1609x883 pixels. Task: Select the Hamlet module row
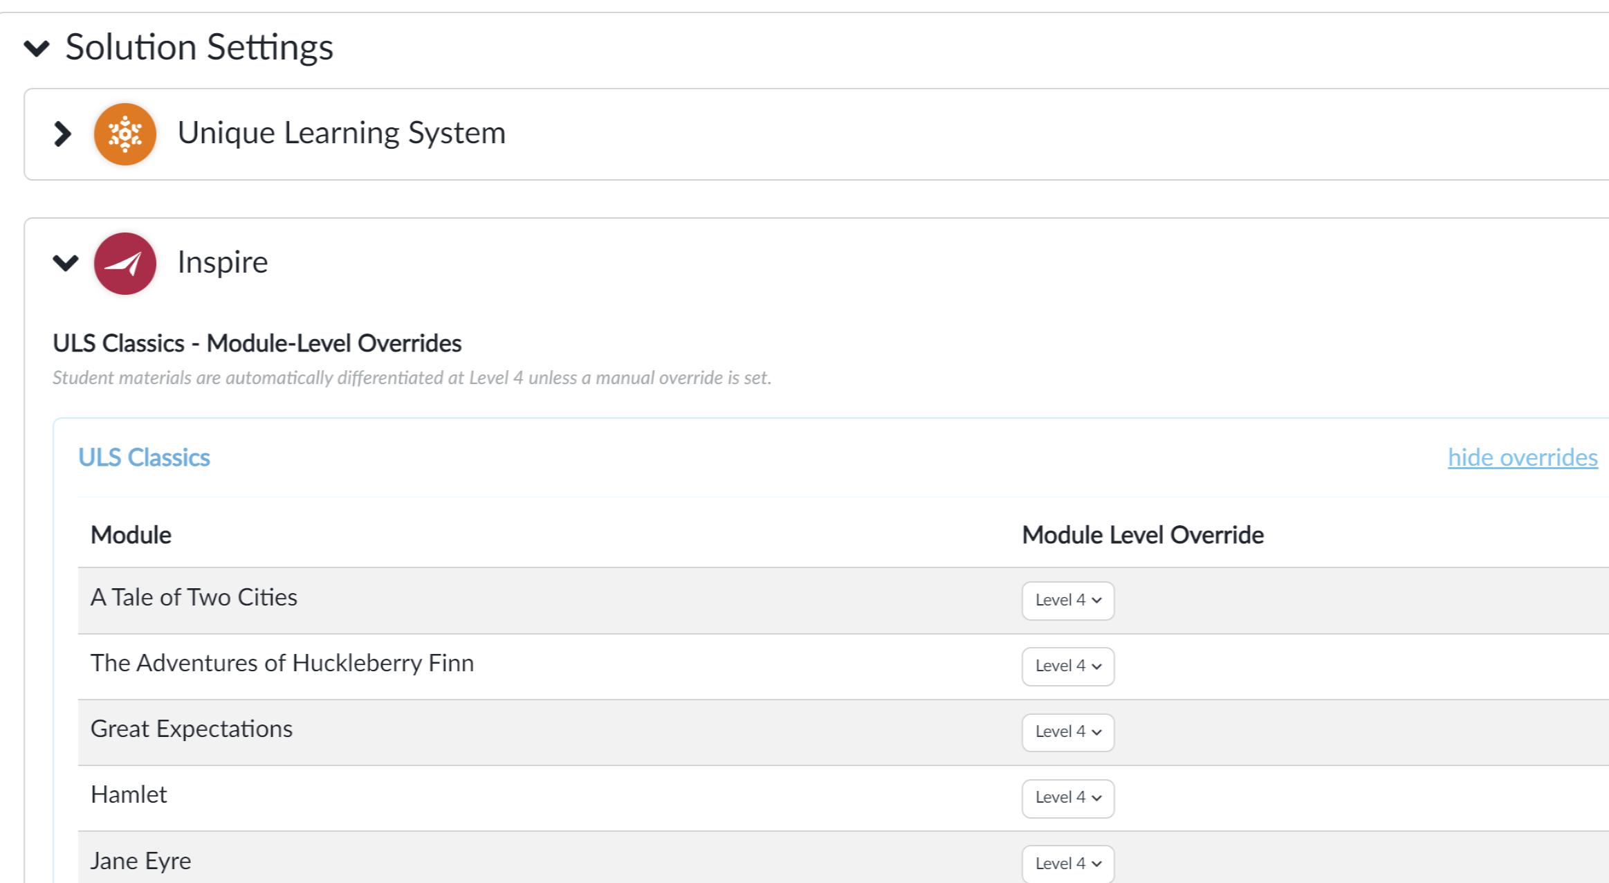(843, 798)
